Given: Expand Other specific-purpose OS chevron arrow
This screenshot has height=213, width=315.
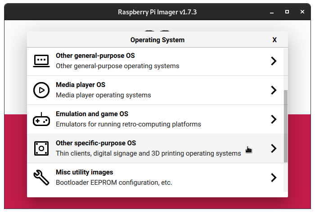Looking at the screenshot, I should (274, 148).
